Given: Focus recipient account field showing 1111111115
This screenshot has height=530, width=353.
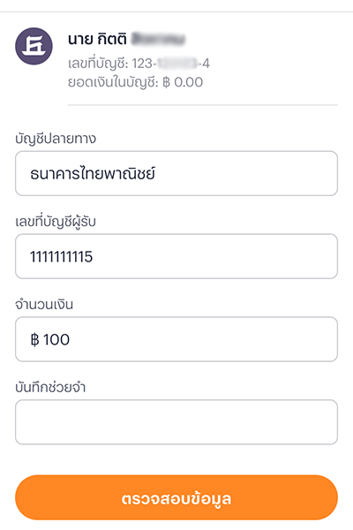Looking at the screenshot, I should tap(176, 256).
